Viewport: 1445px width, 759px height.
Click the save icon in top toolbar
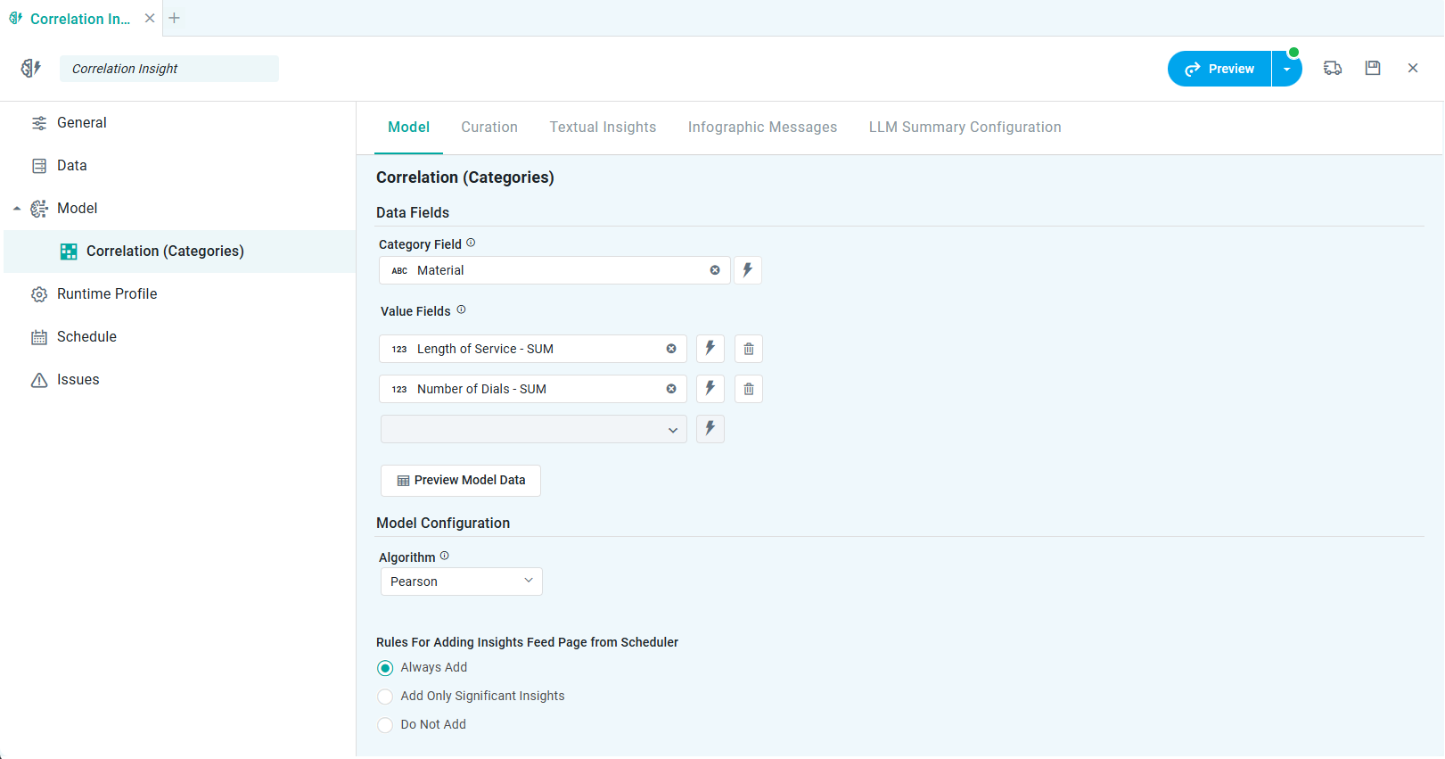pyautogui.click(x=1373, y=68)
